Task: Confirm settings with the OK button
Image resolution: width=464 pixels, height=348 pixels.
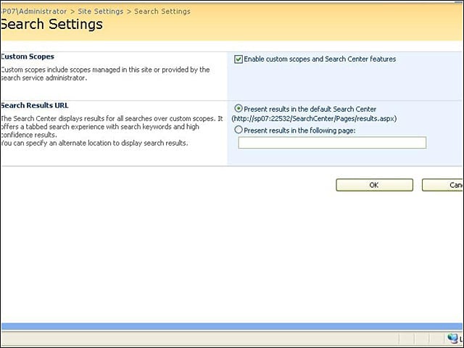Action: tap(374, 185)
